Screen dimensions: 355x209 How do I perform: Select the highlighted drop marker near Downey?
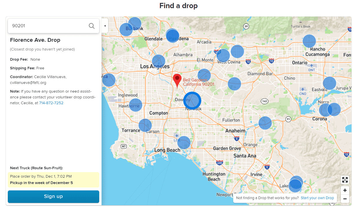tap(192, 100)
